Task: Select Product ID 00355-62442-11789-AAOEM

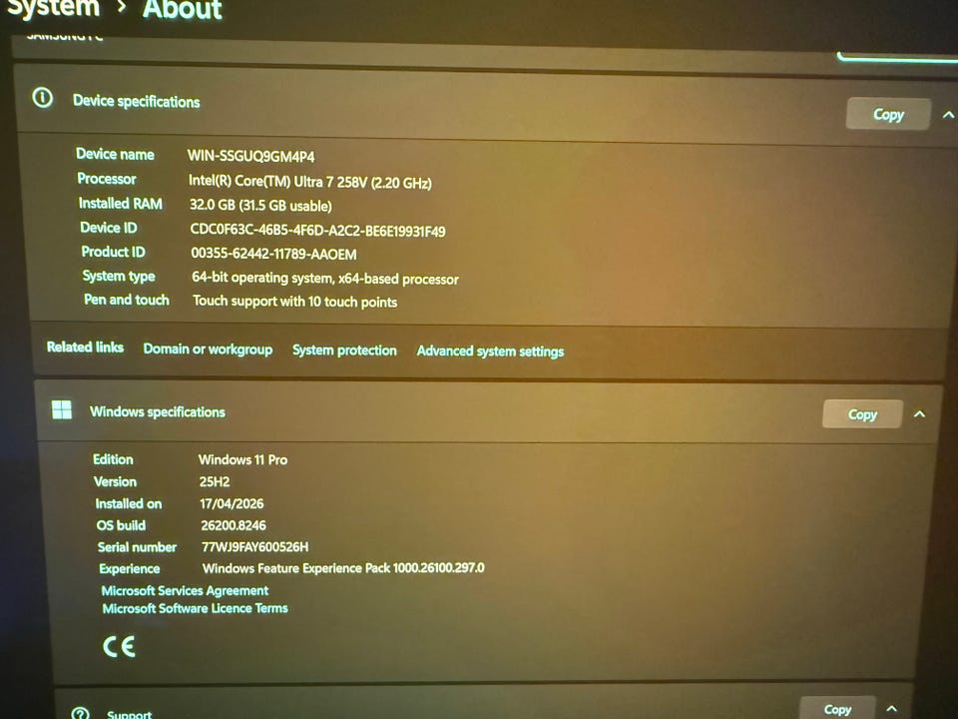Action: point(273,254)
